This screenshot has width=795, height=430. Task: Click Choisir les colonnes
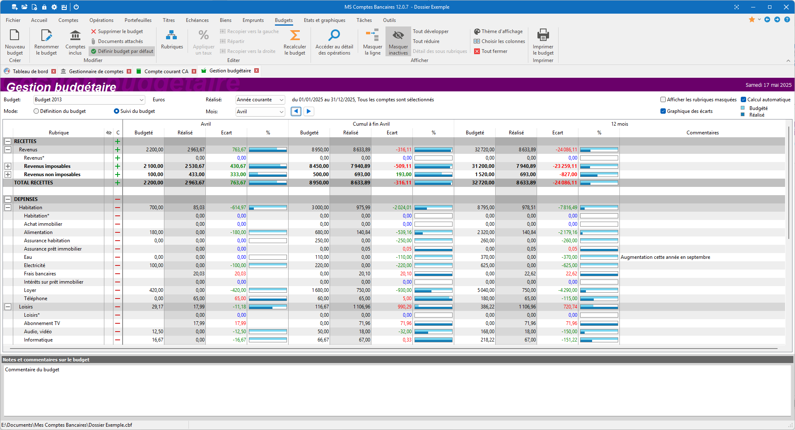499,41
